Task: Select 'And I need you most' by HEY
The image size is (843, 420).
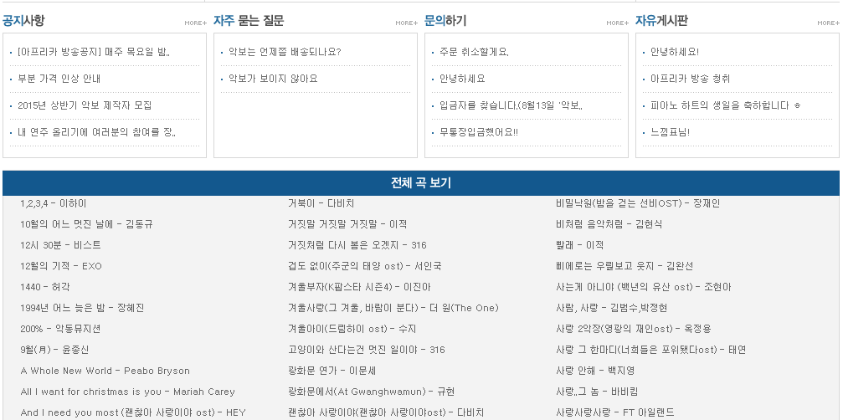Action: point(133,413)
